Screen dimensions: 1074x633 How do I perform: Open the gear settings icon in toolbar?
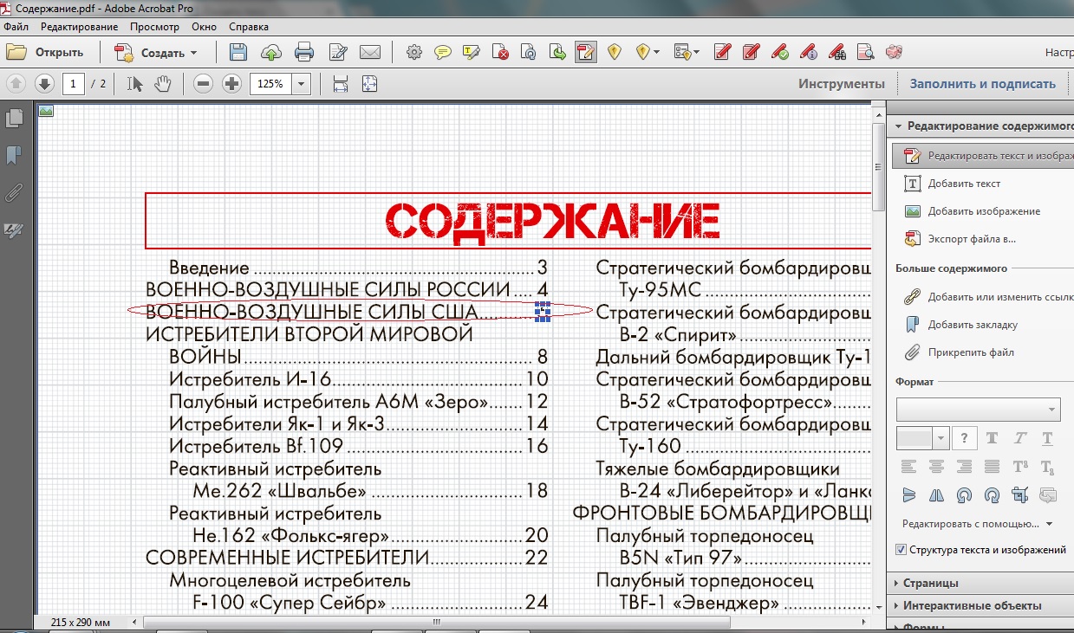[x=414, y=53]
